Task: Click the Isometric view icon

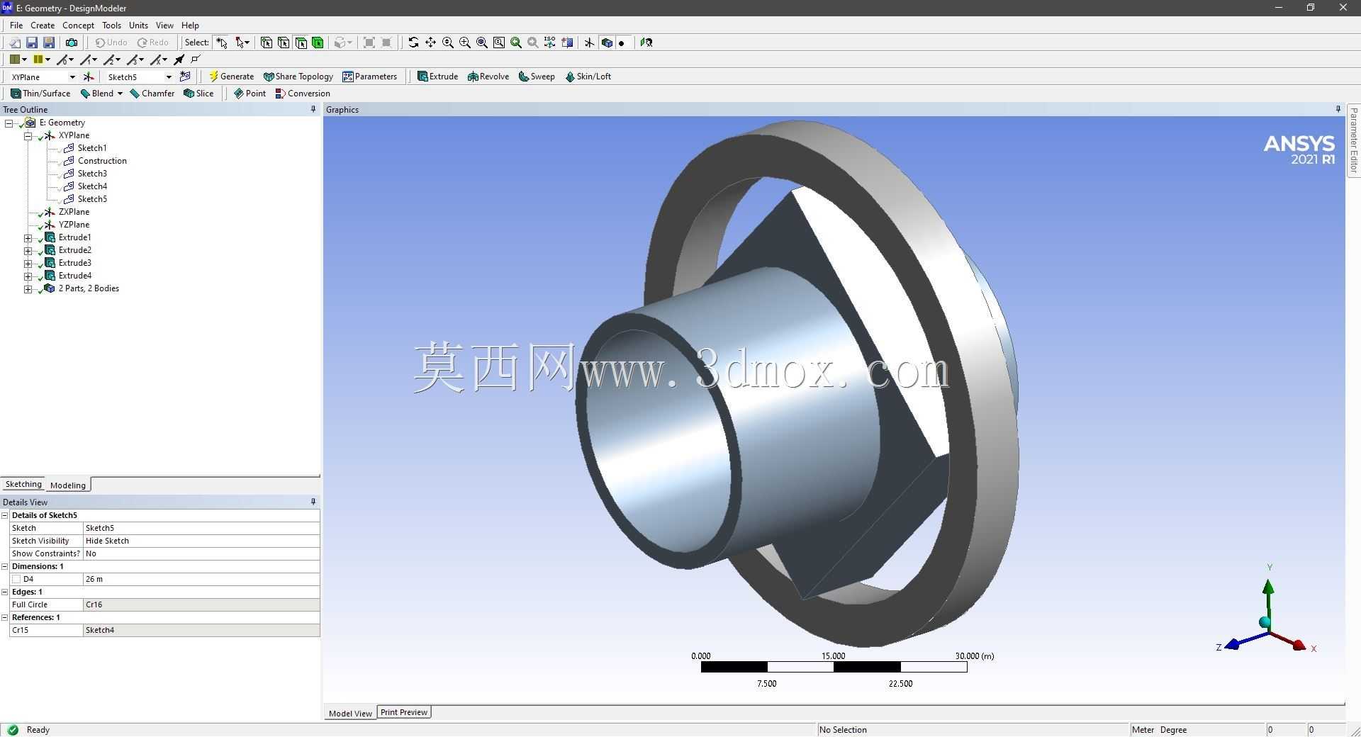Action: point(550,43)
